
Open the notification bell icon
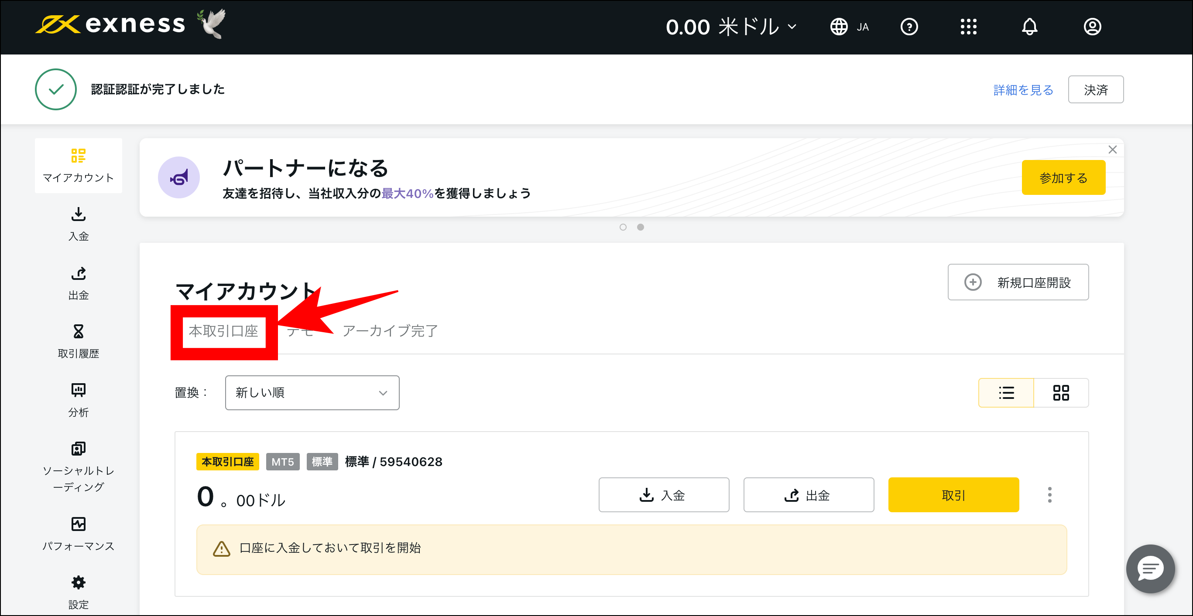(1029, 27)
